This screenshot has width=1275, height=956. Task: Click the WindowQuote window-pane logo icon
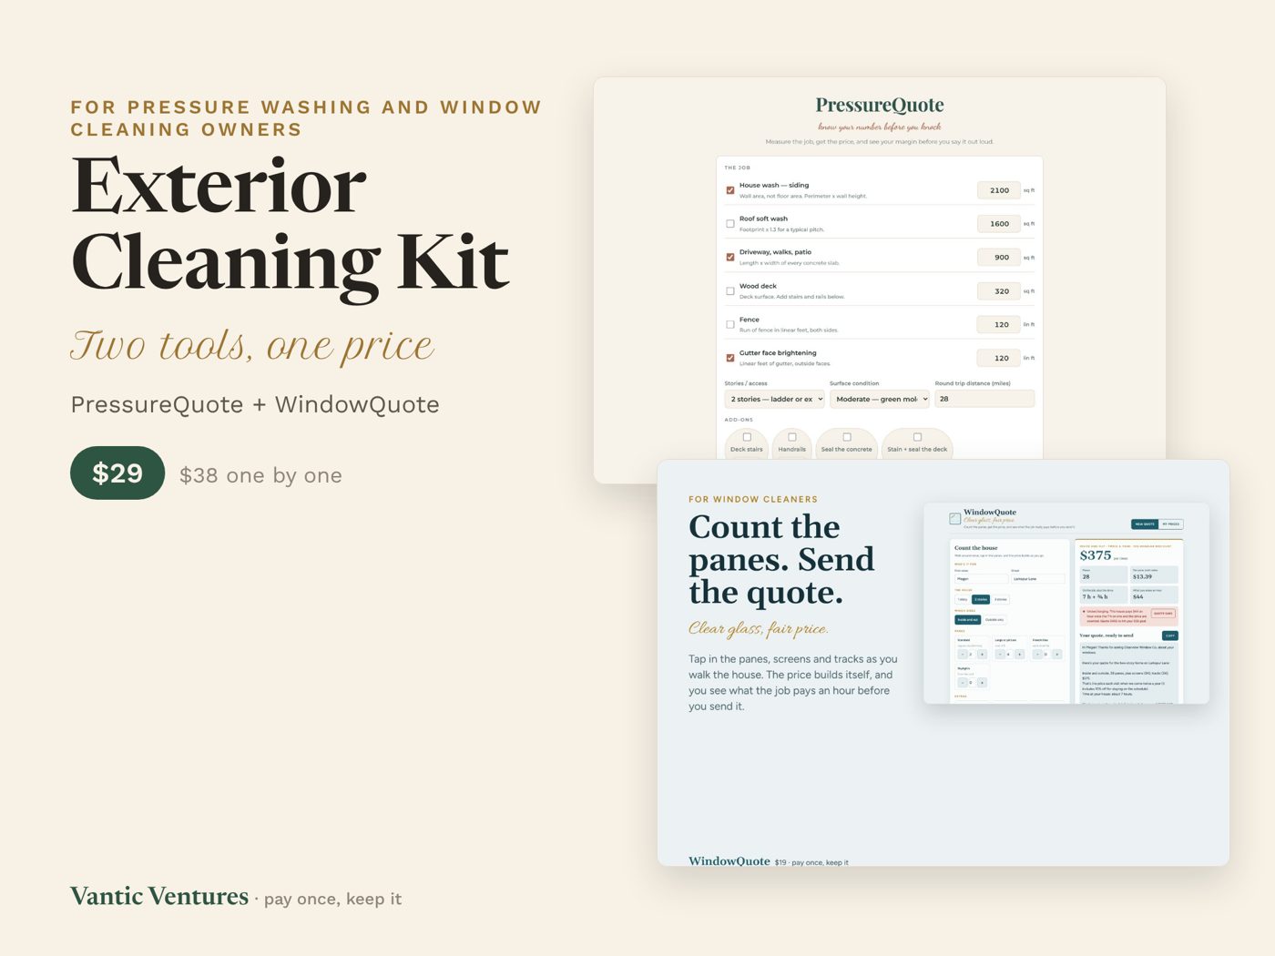coord(955,519)
